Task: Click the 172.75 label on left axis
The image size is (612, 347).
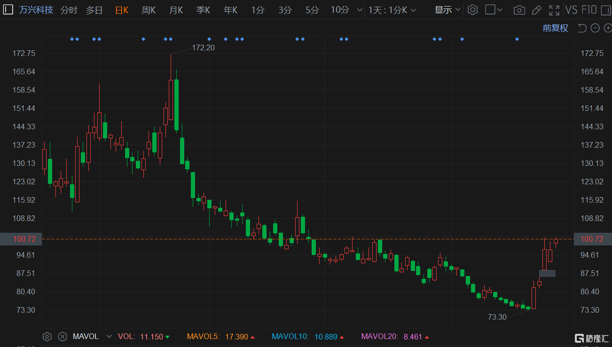Action: point(24,54)
